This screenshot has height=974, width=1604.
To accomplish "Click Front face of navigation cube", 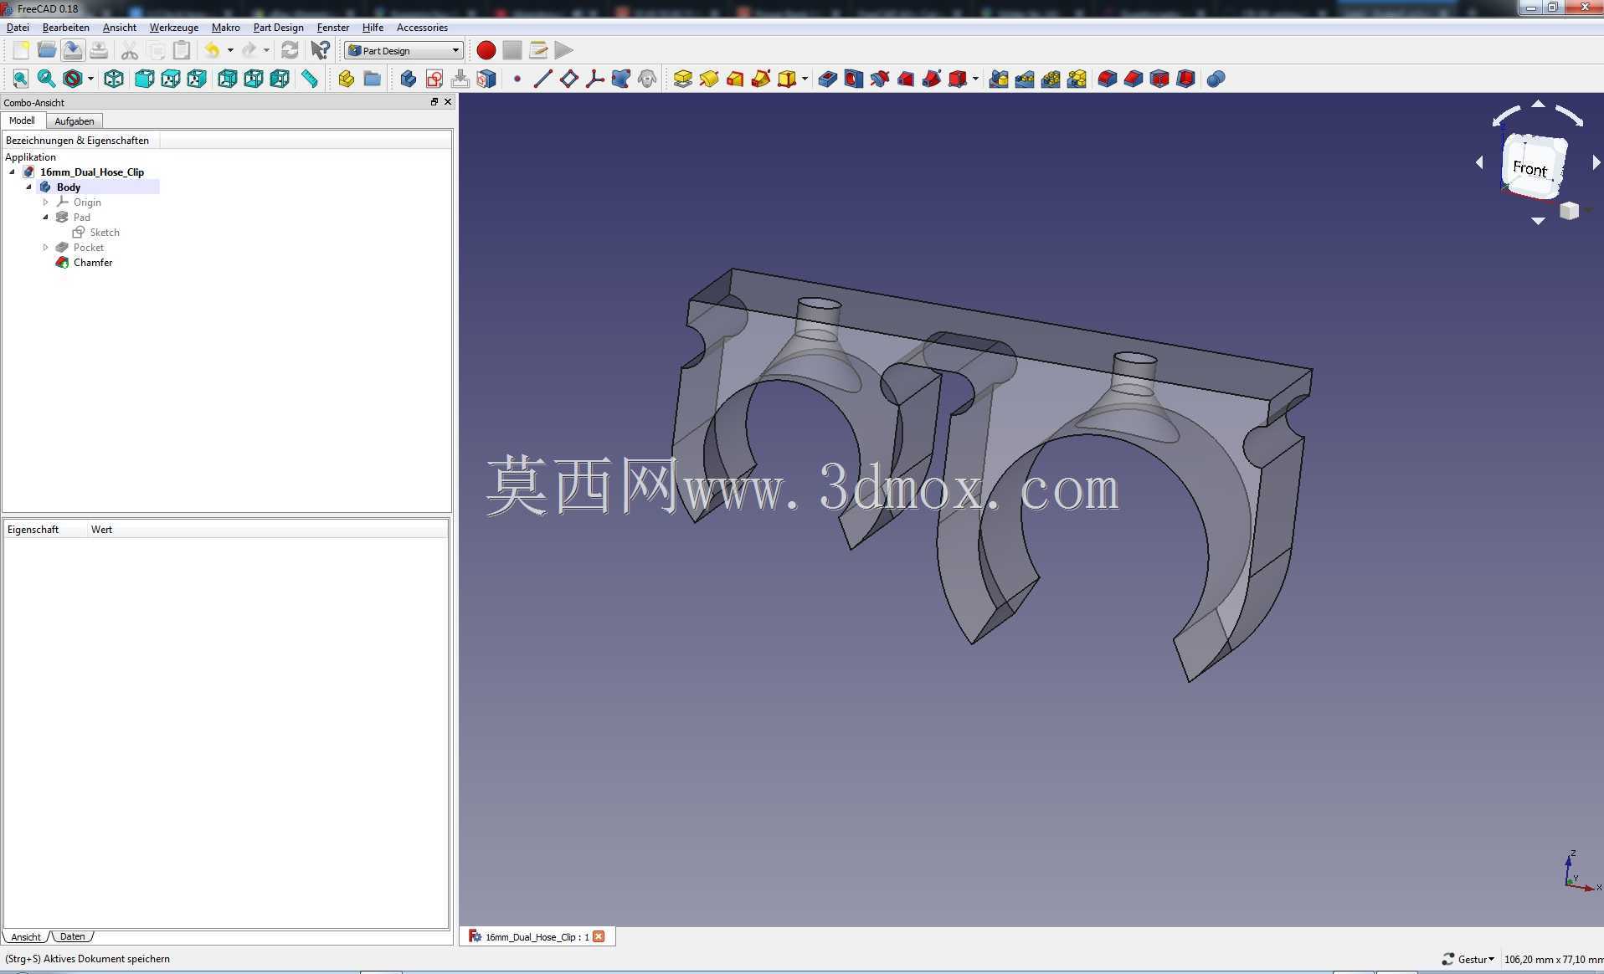I will [x=1529, y=169].
